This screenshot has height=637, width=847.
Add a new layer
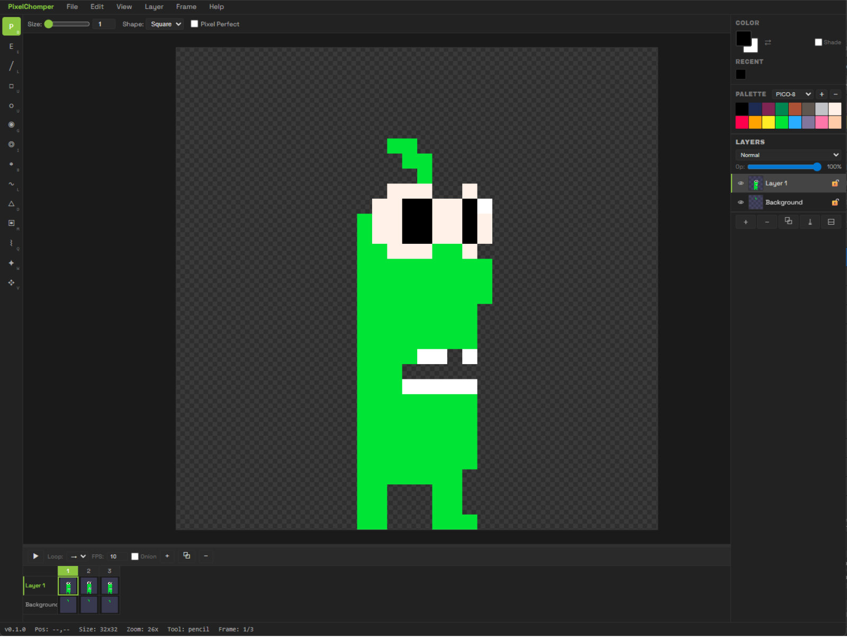tap(746, 222)
